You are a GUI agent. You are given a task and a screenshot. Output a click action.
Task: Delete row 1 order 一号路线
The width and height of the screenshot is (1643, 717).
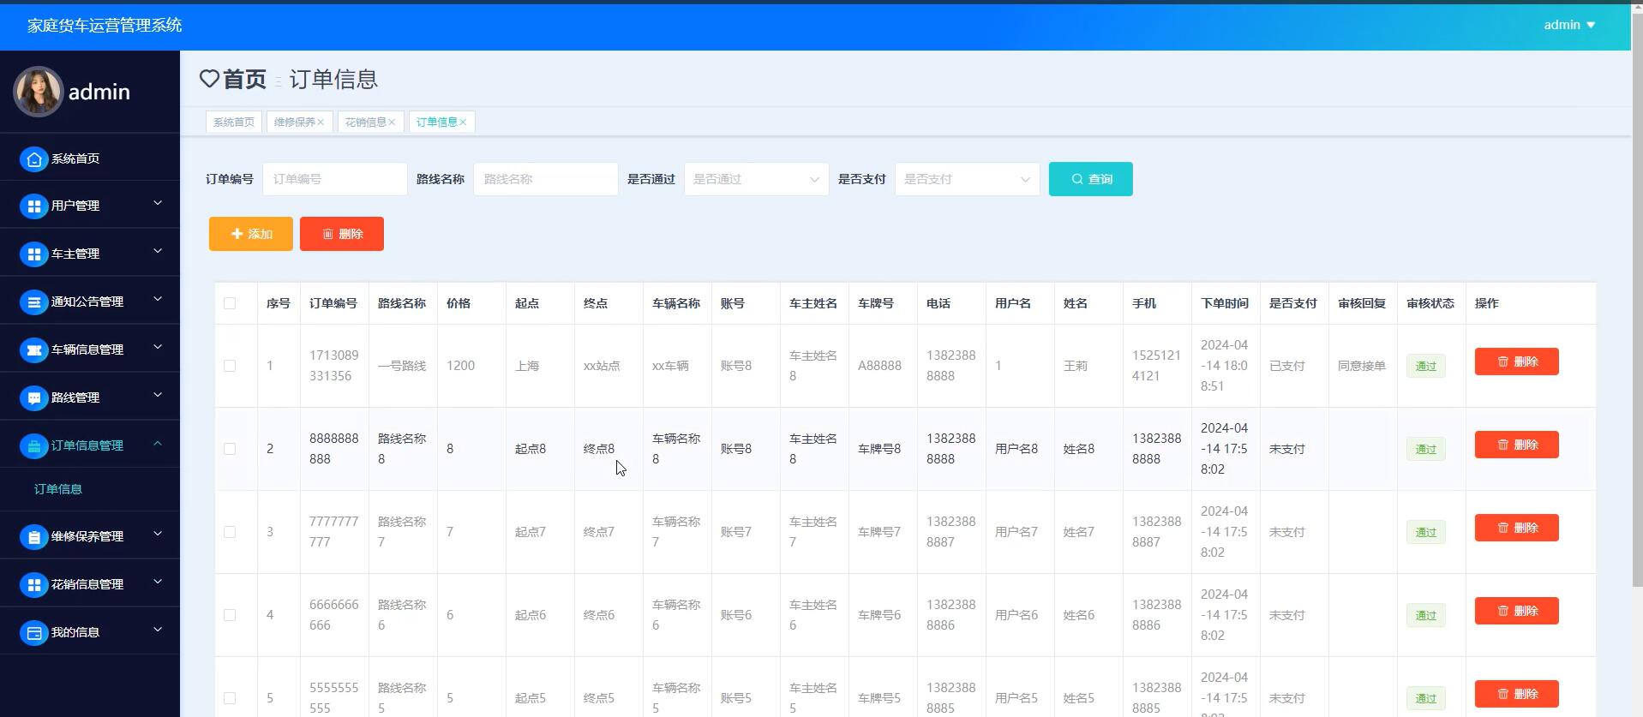(1516, 361)
